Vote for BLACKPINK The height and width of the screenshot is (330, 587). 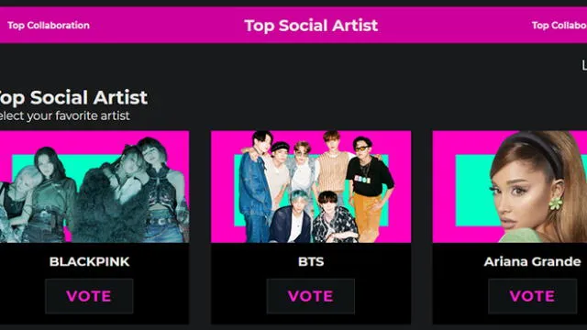[x=89, y=296]
